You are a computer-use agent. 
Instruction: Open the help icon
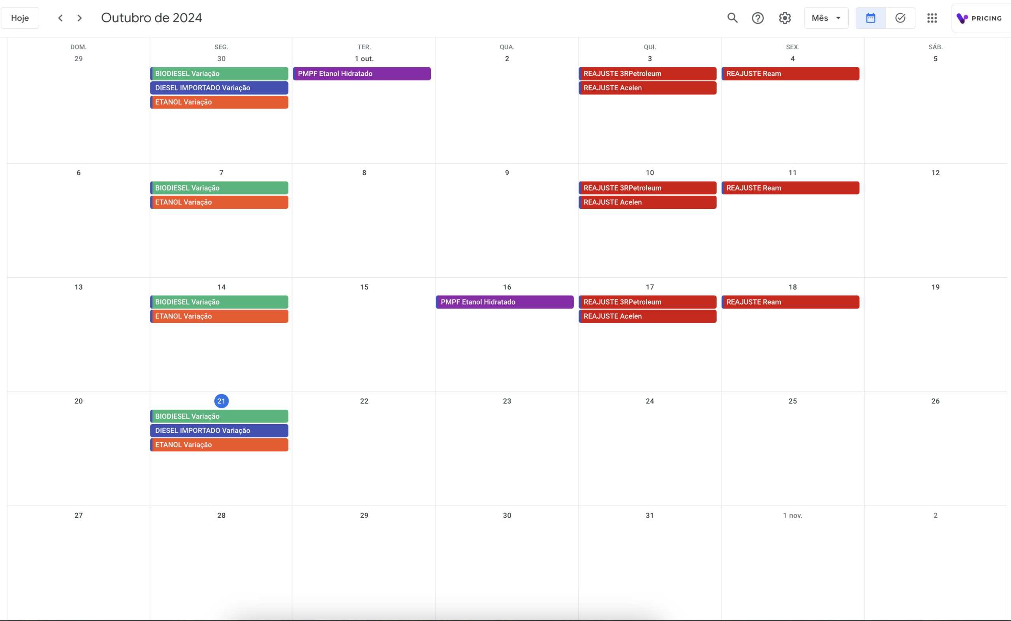click(x=758, y=18)
